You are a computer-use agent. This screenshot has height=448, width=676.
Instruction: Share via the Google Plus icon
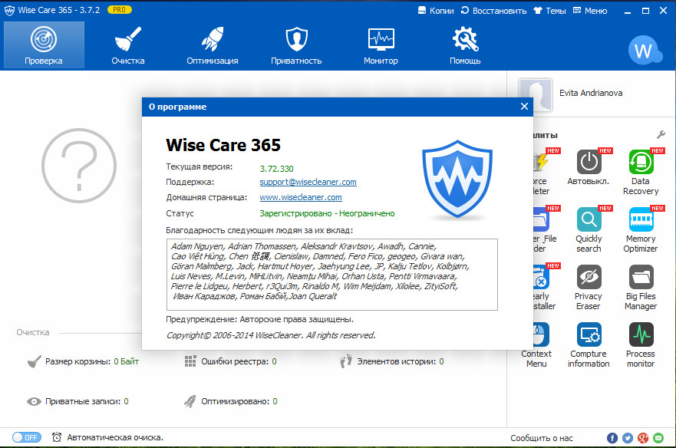coord(643,438)
